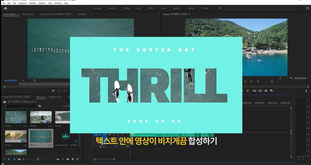Open the Sort Icons dropdown arrow
The image size is (311, 165).
[42, 159]
